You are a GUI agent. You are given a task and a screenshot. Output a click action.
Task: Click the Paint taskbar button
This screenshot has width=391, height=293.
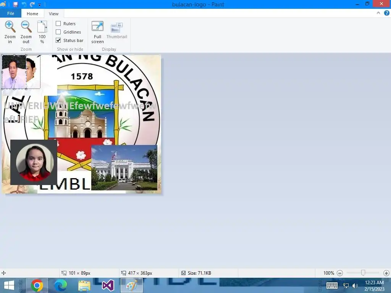click(x=132, y=285)
